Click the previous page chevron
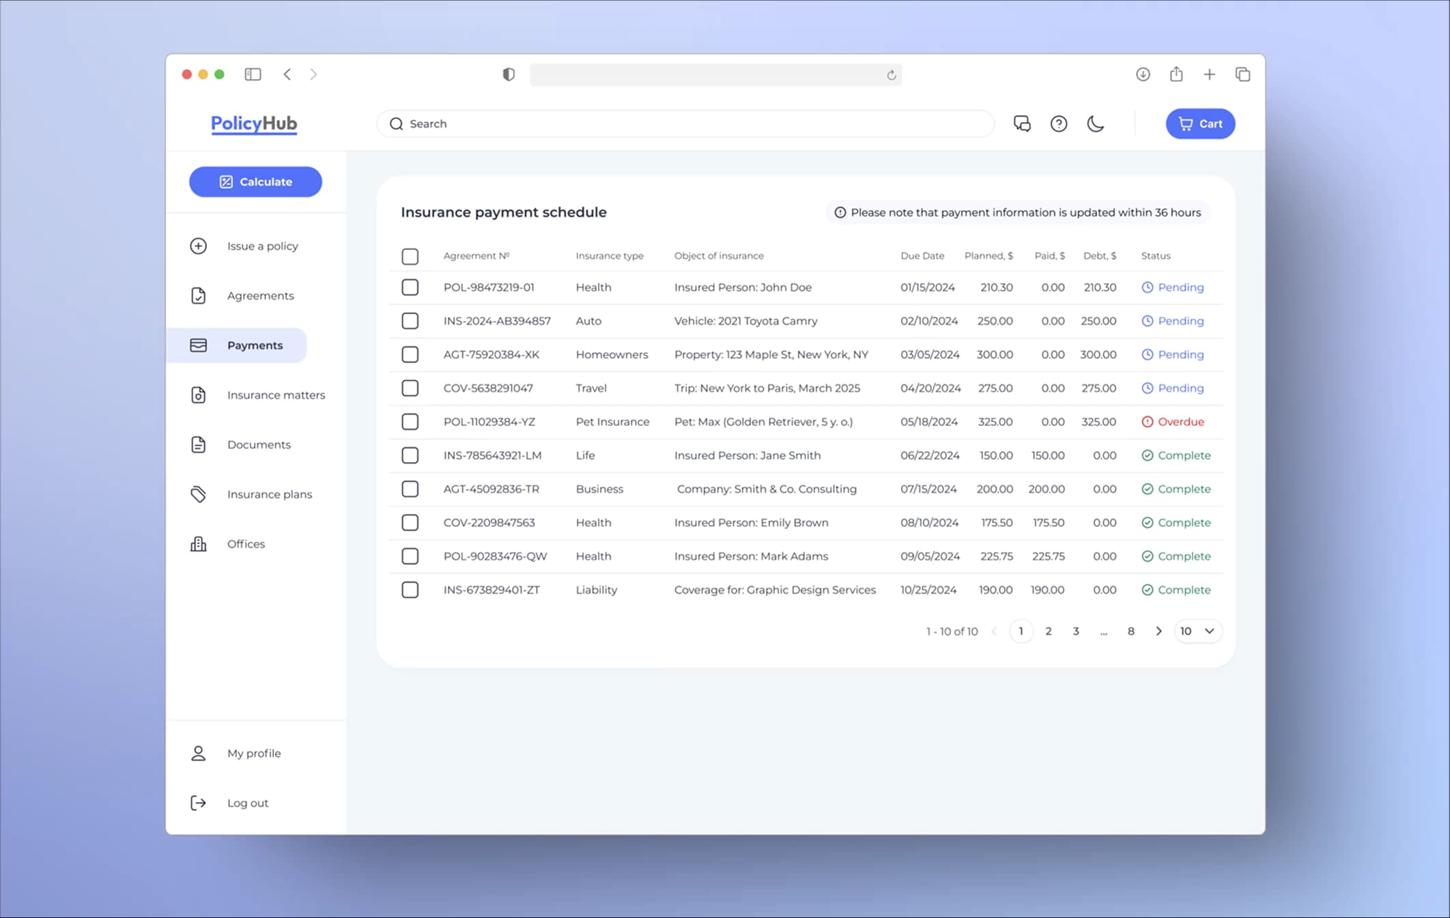The width and height of the screenshot is (1450, 918). (x=994, y=631)
